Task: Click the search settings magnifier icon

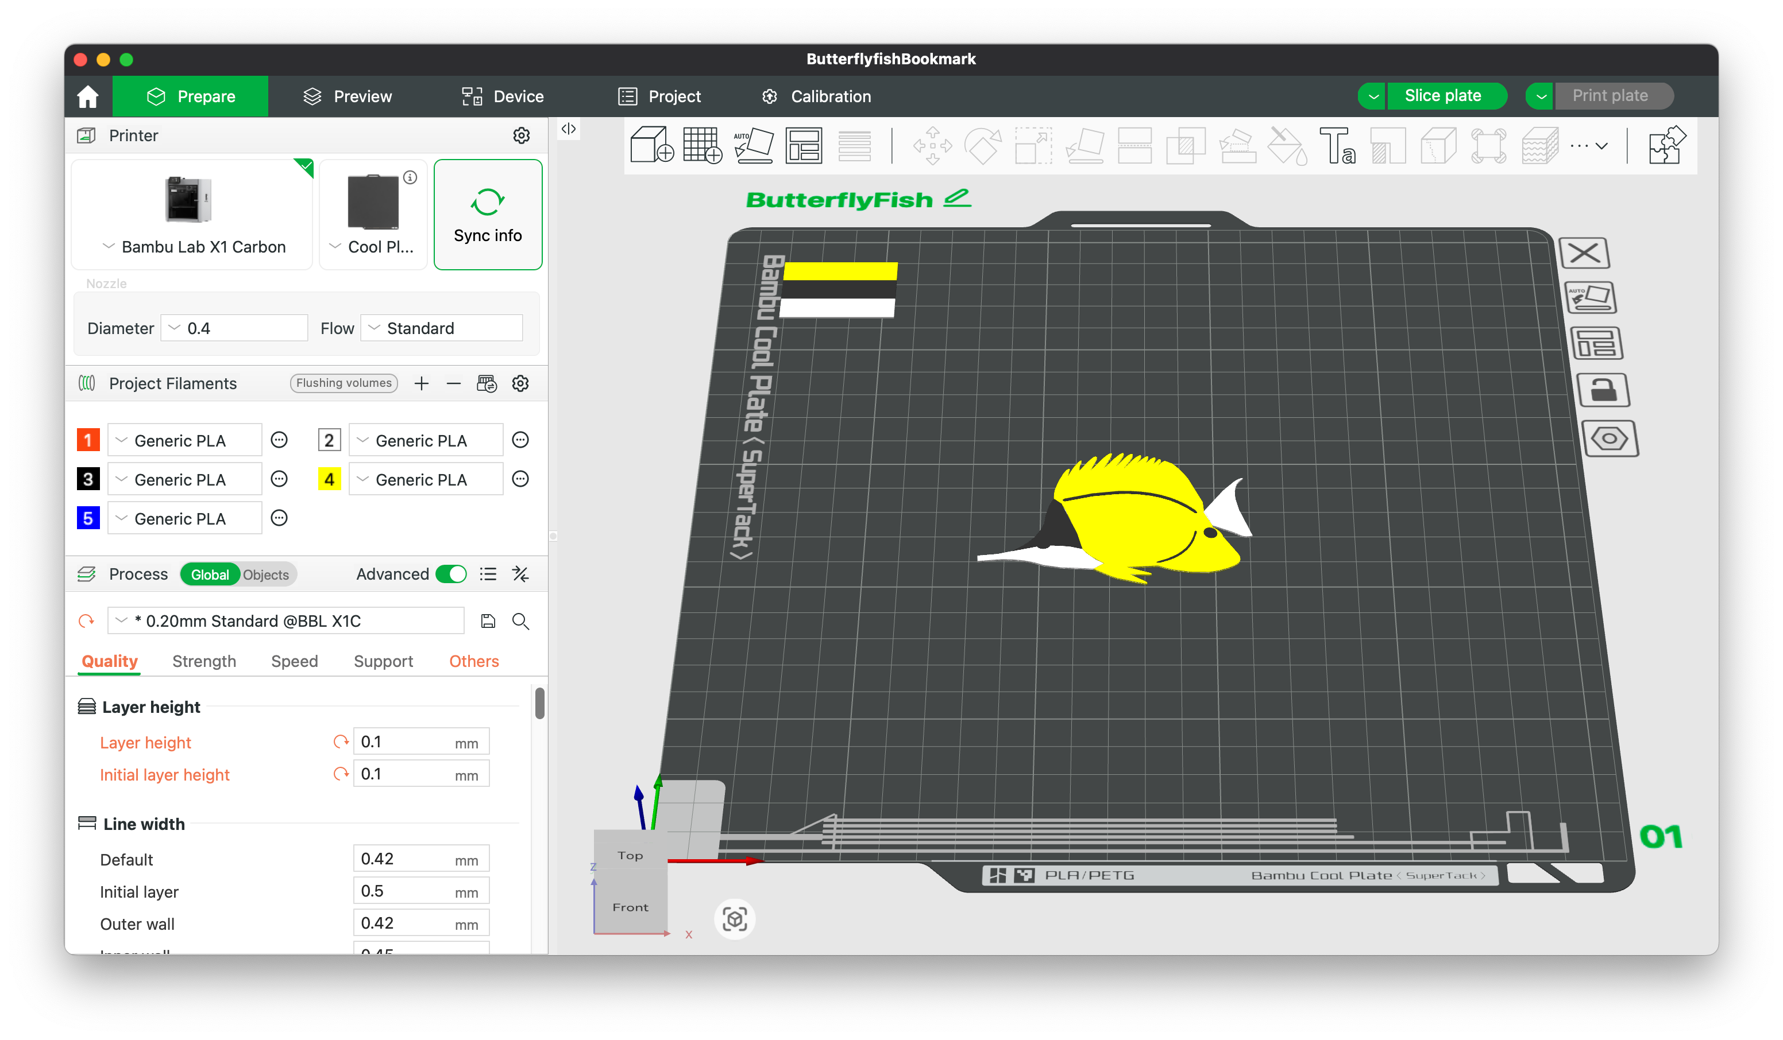Action: pyautogui.click(x=521, y=621)
